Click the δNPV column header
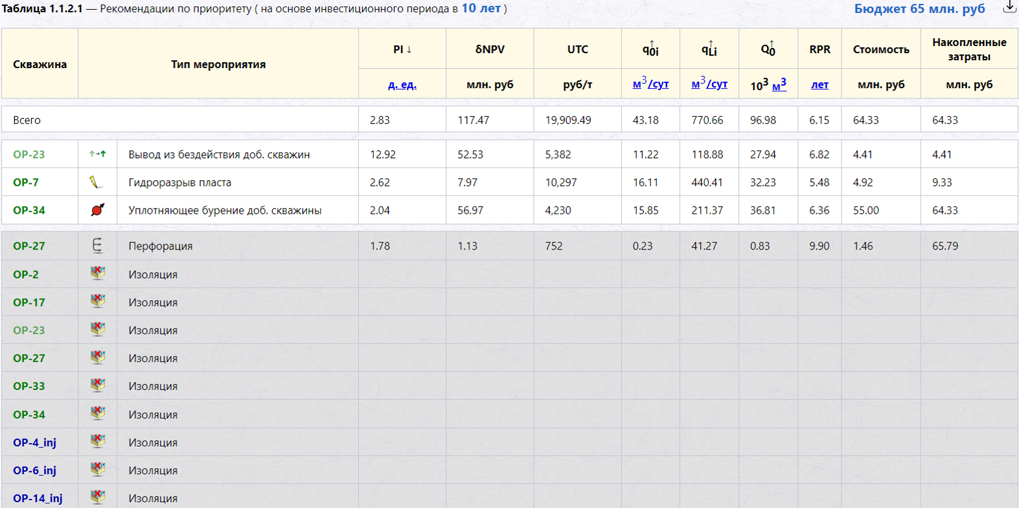The image size is (1019, 508). coord(490,49)
